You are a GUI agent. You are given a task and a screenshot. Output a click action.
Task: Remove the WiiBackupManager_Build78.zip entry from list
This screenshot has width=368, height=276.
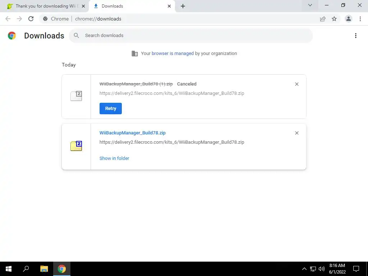(x=296, y=133)
